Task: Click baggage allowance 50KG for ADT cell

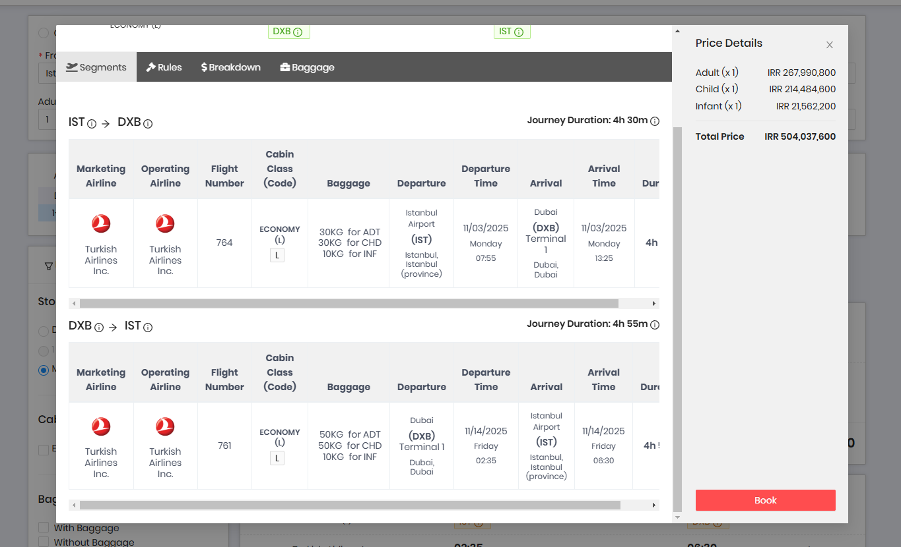Action: (349, 446)
